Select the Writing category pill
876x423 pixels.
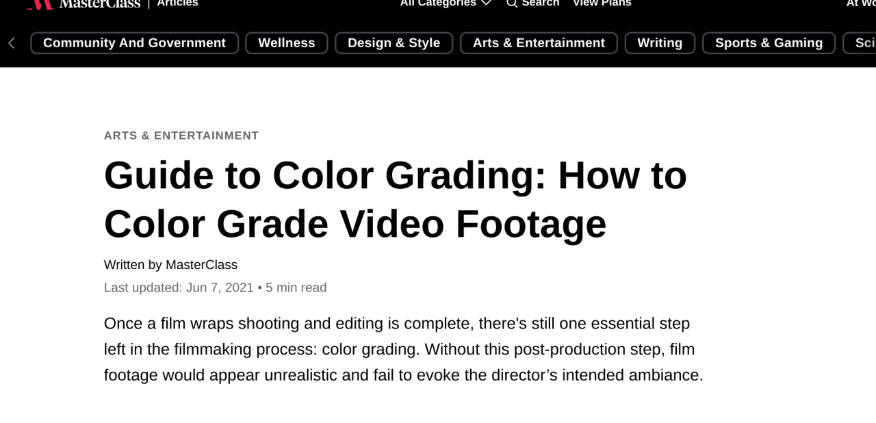coord(660,43)
